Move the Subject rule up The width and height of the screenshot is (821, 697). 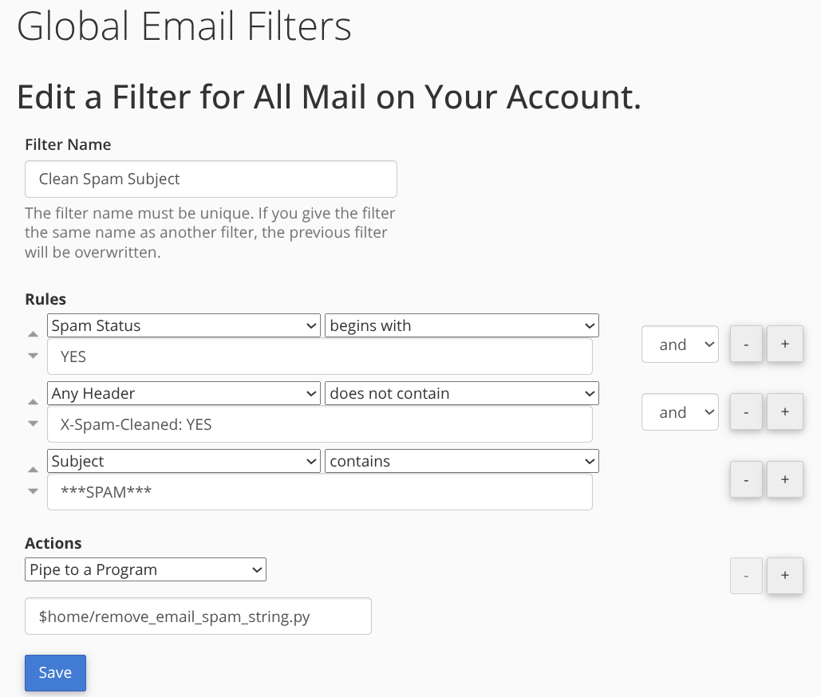point(33,470)
